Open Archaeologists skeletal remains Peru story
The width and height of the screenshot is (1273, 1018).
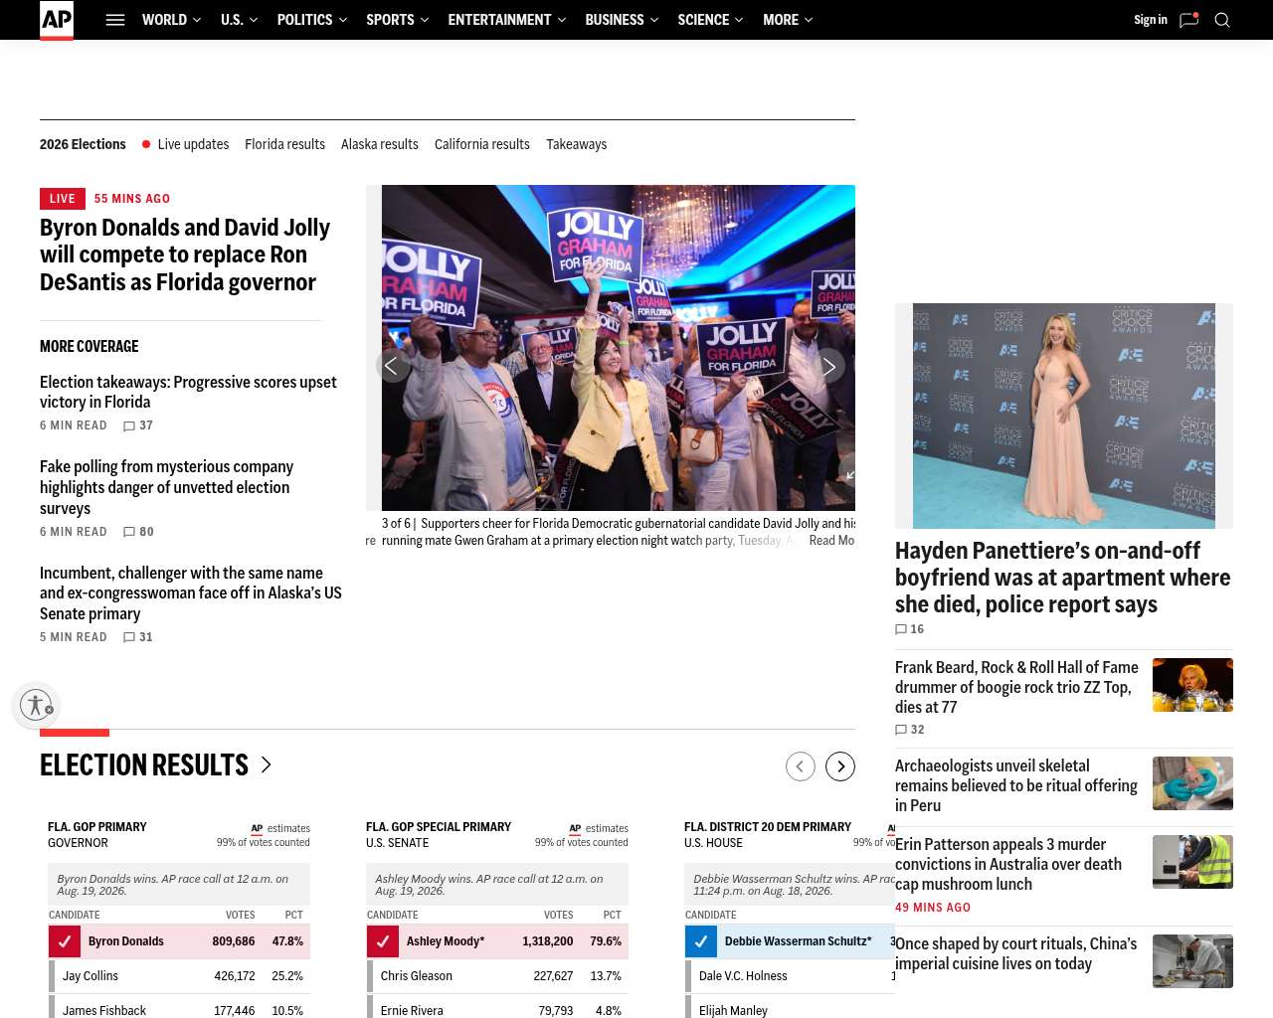pyautogui.click(x=1015, y=785)
